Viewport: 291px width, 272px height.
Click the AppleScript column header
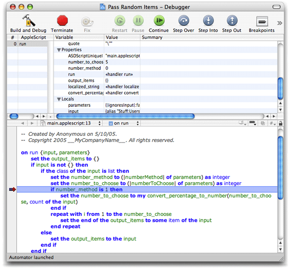coord(36,37)
